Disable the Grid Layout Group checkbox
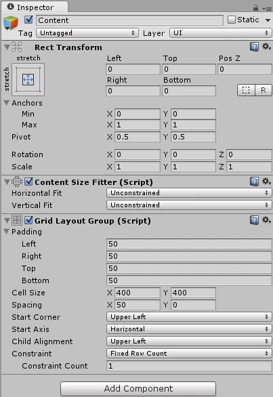273x397 pixels. point(28,220)
